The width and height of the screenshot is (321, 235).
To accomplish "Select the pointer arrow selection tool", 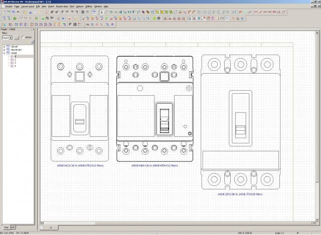I will click(102, 12).
